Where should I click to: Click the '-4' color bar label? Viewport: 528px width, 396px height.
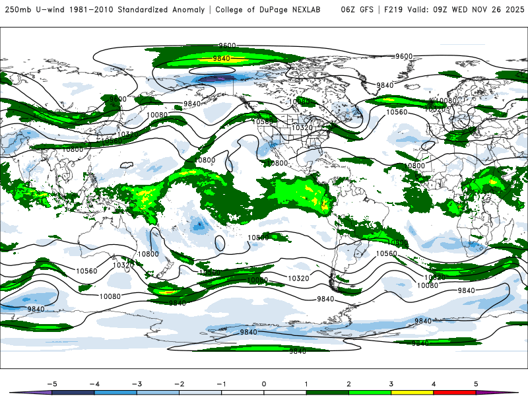tap(94, 384)
